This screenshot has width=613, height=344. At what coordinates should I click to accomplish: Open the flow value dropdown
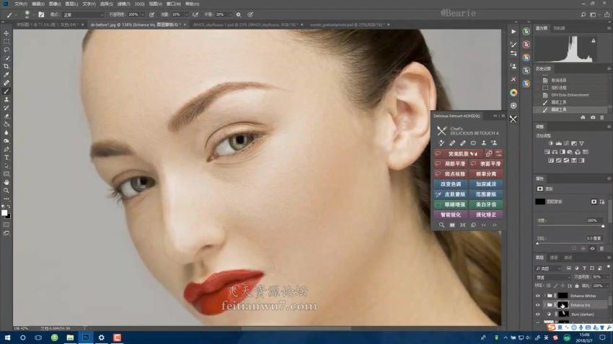[186, 14]
